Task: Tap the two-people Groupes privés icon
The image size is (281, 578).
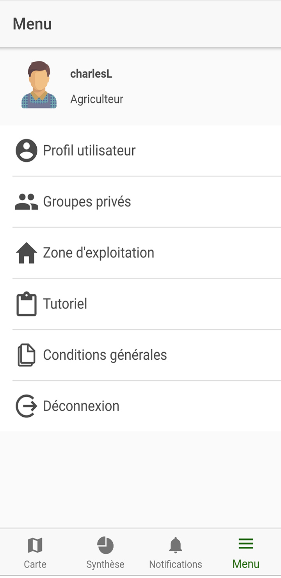Action: 27,202
